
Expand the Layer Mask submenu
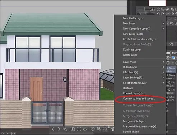pyautogui.click(x=140, y=62)
